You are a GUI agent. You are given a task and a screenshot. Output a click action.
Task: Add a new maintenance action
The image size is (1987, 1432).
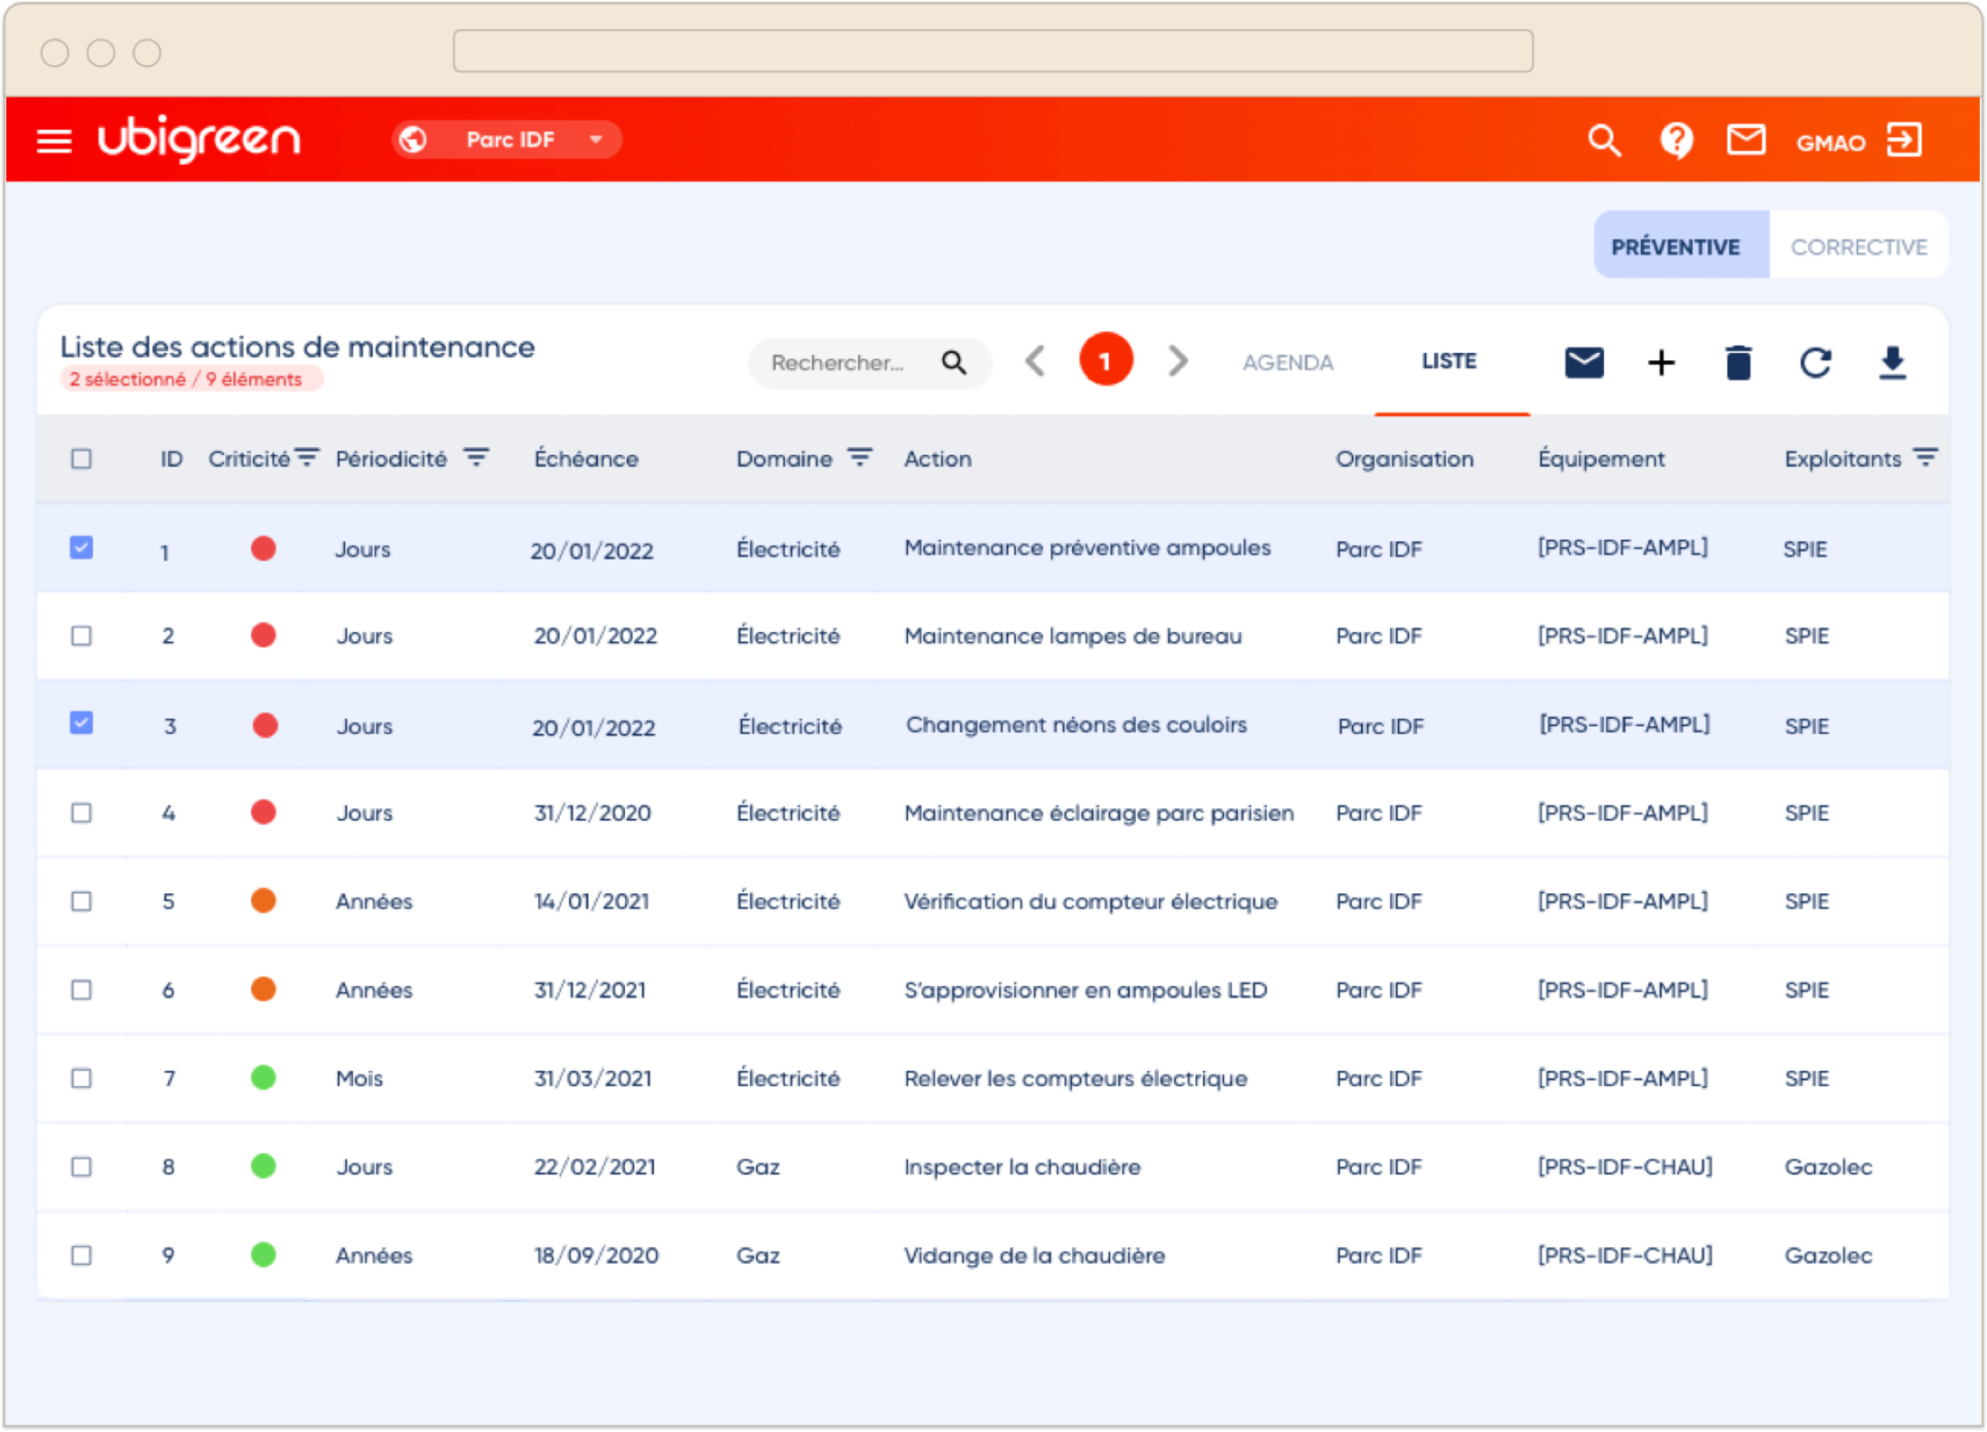click(x=1660, y=363)
